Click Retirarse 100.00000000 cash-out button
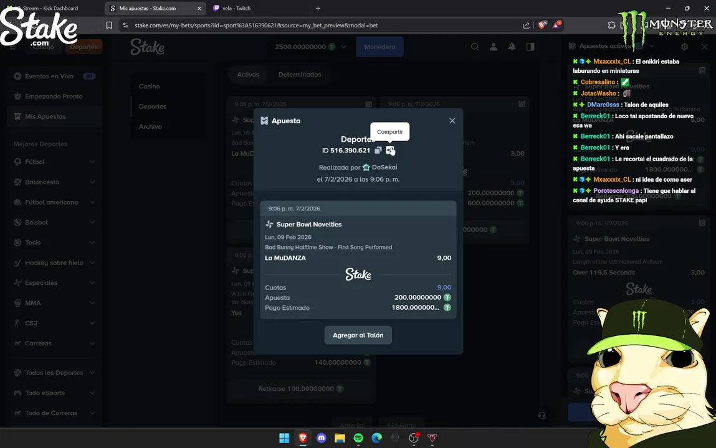Viewport: 716px width, 448px height. click(x=301, y=389)
